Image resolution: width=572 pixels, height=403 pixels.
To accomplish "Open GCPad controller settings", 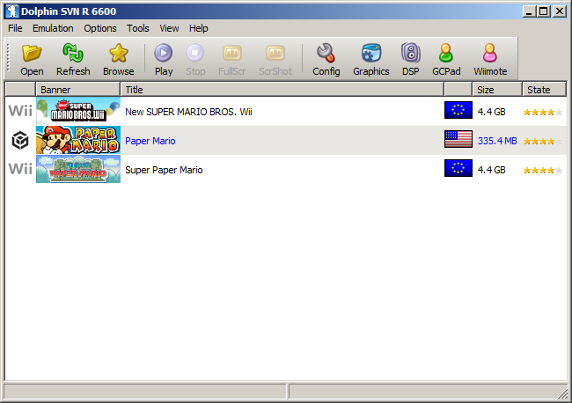I will tap(446, 60).
